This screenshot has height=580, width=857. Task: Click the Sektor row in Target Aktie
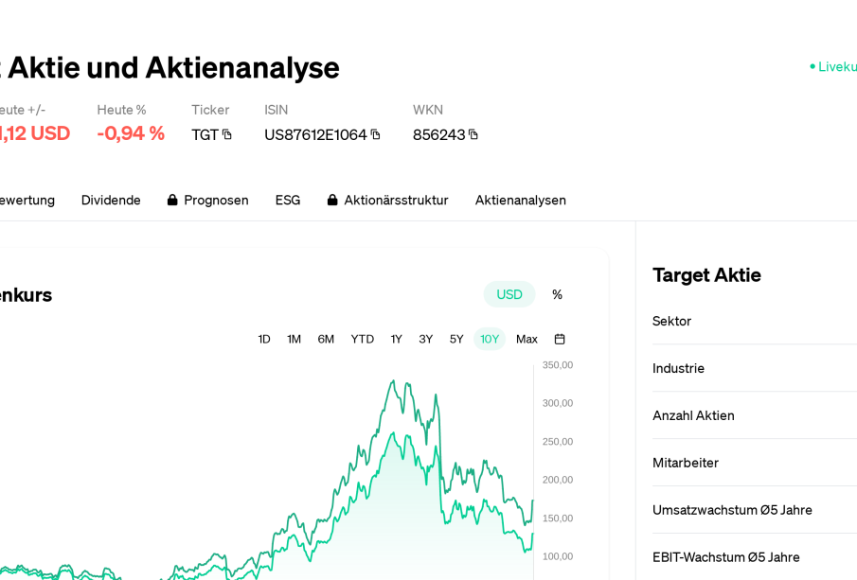754,321
